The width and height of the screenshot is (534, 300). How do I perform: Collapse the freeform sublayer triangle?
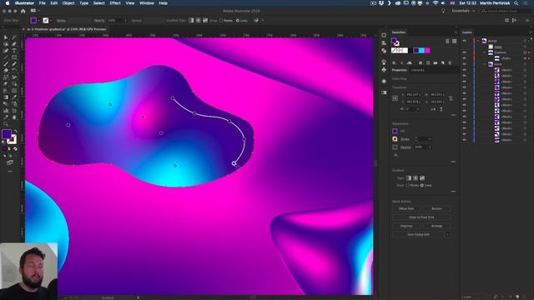485,52
